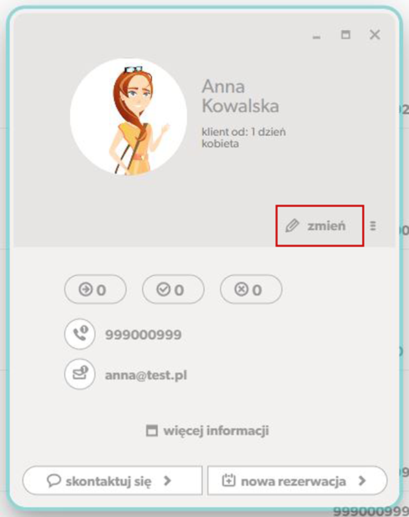409x517 pixels.
Task: Click the speech bubble icon on skontaktuj się
Action: click(x=54, y=480)
